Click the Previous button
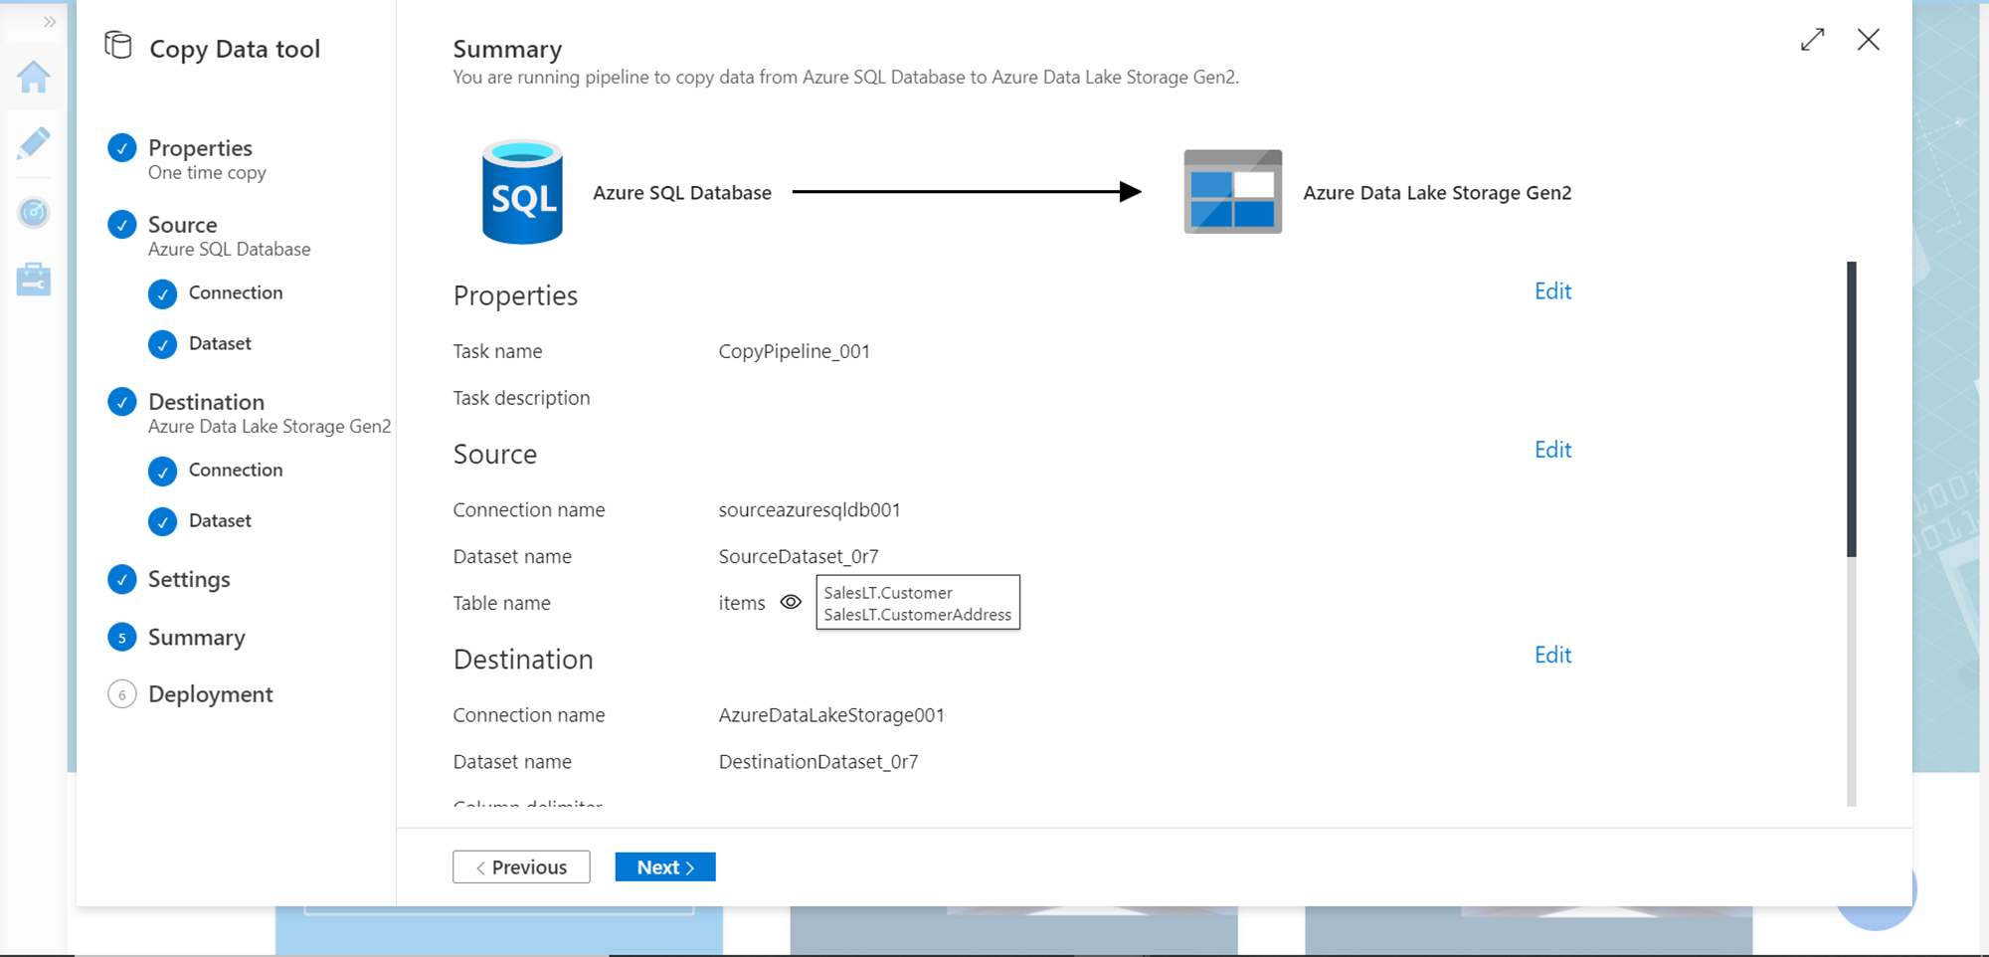The image size is (1989, 957). [521, 866]
